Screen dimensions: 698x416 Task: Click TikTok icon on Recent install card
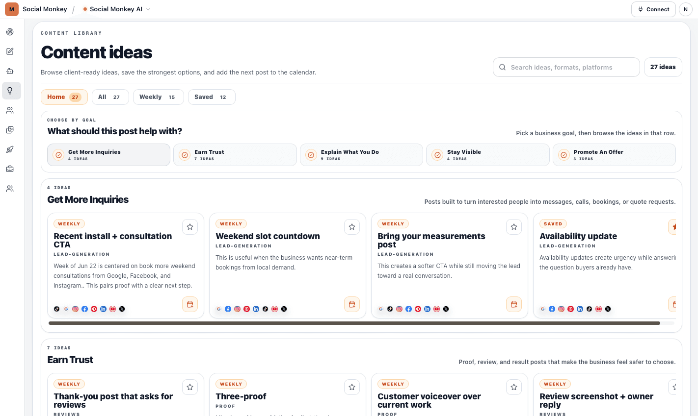(x=56, y=309)
